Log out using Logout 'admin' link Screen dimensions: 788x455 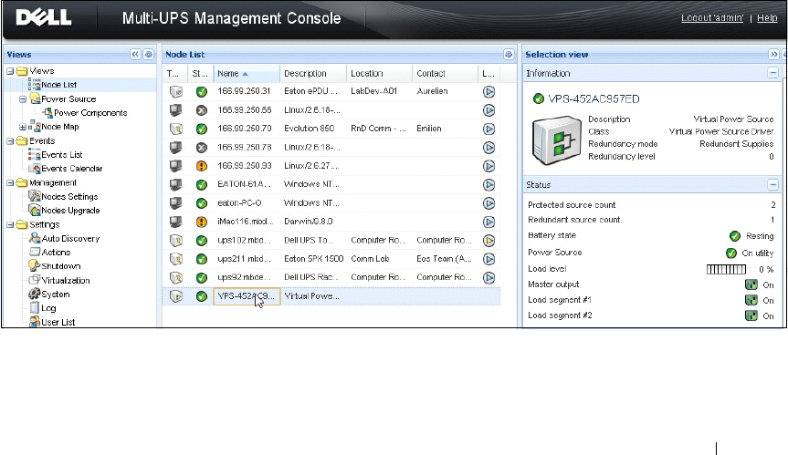(x=713, y=18)
